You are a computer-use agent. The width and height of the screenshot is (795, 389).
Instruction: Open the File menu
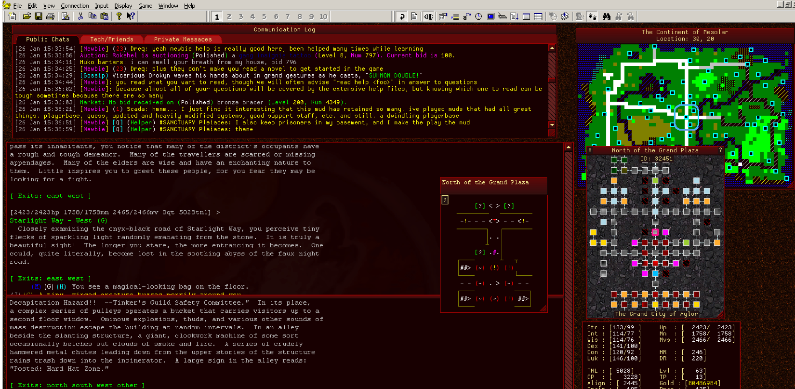(17, 6)
